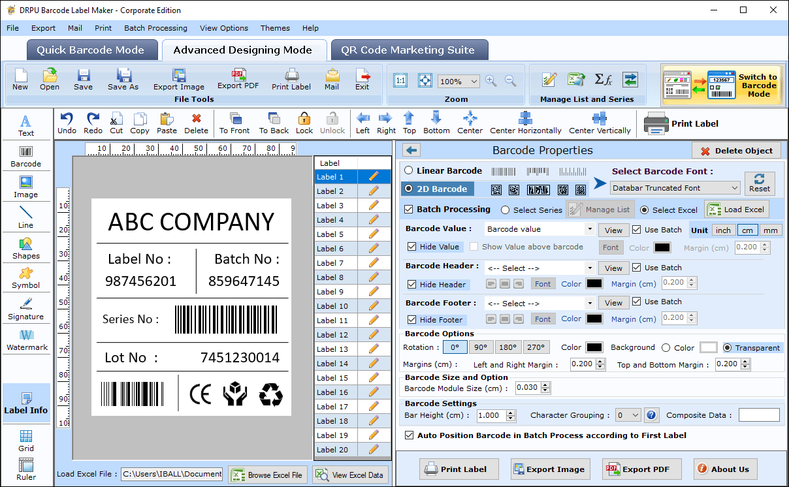The width and height of the screenshot is (789, 487).
Task: Toggle the Hide Header checkbox
Action: pyautogui.click(x=411, y=285)
